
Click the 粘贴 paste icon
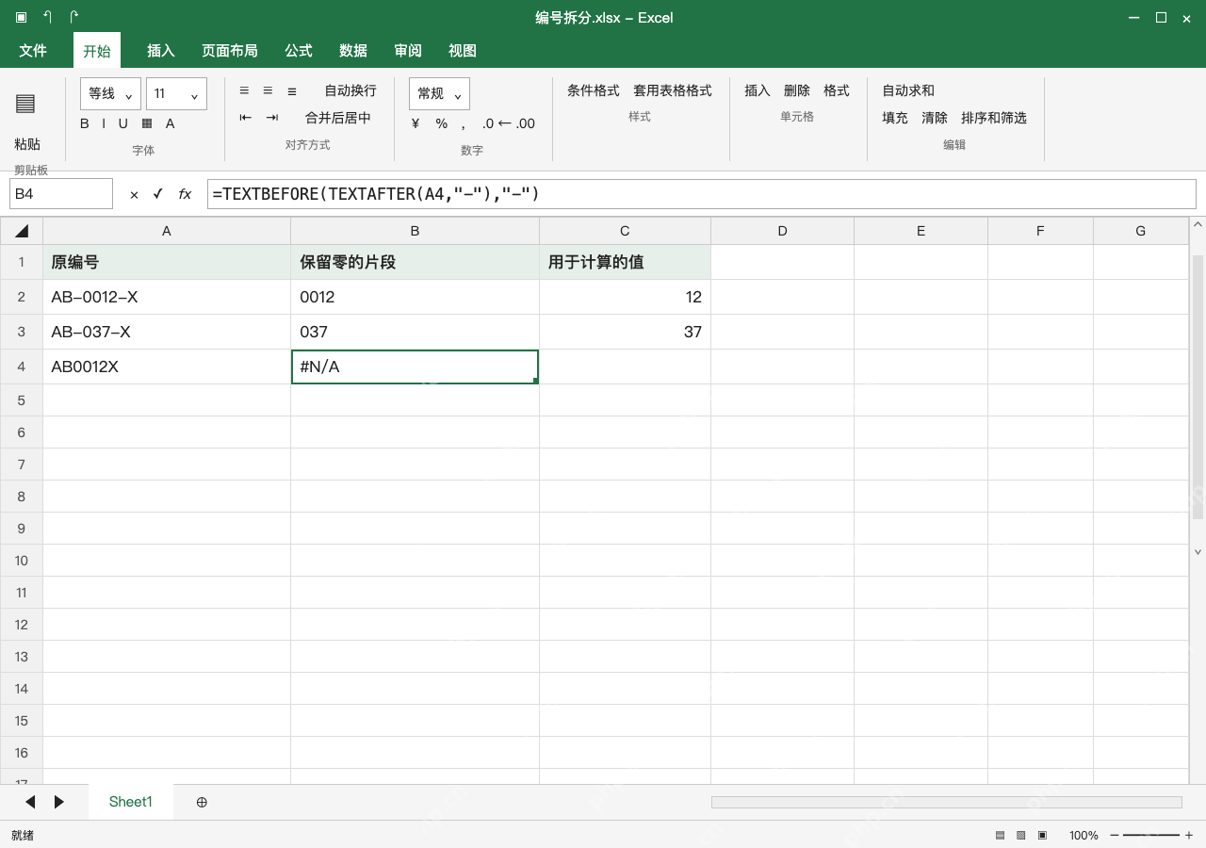coord(25,104)
